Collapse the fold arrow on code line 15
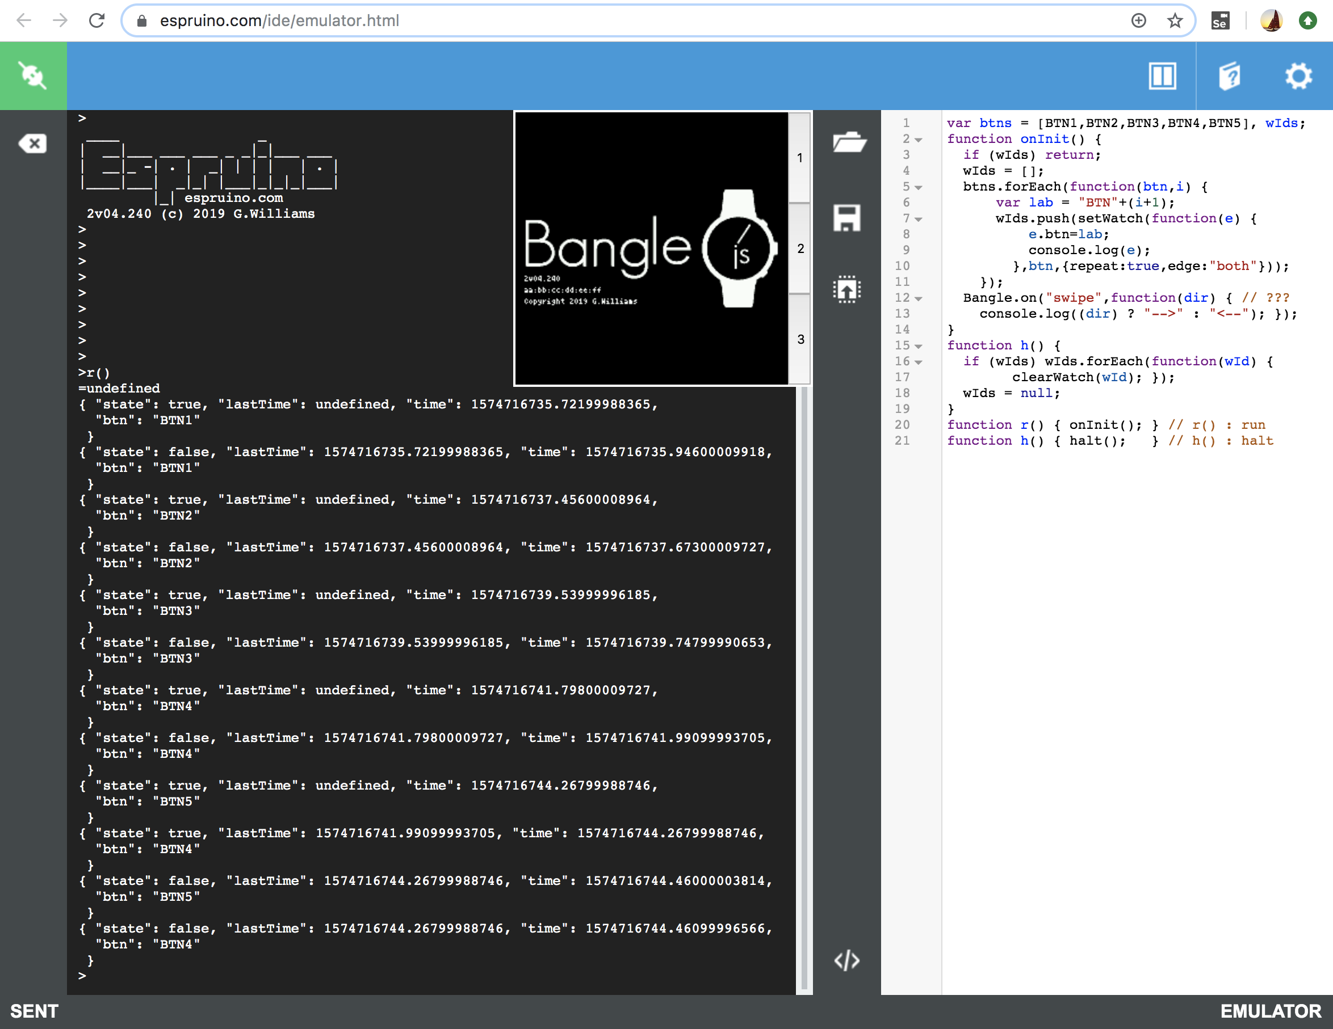 (919, 346)
